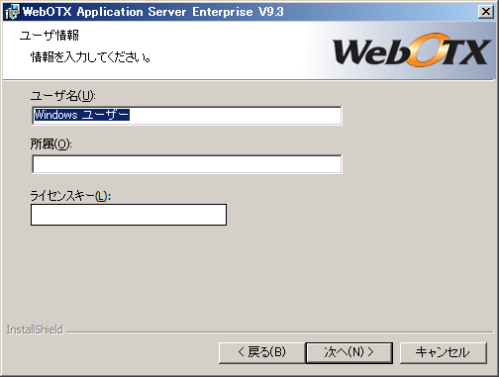Click the 情報を入力してください。 instruction text
Screen dimensions: 499x377
click(91, 57)
